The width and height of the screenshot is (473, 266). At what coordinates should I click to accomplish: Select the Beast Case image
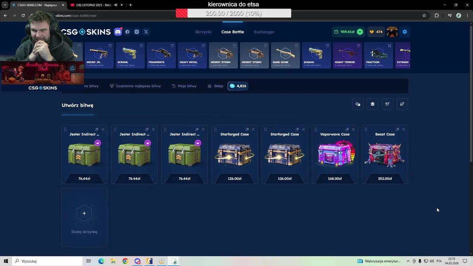[385, 155]
